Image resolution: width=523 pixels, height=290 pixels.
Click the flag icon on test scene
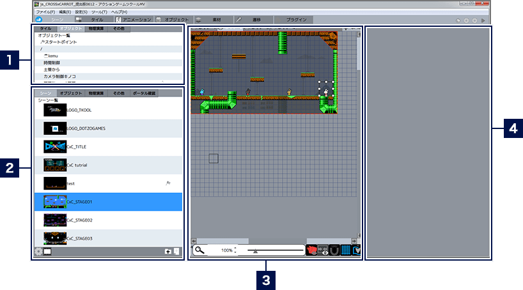tap(168, 183)
